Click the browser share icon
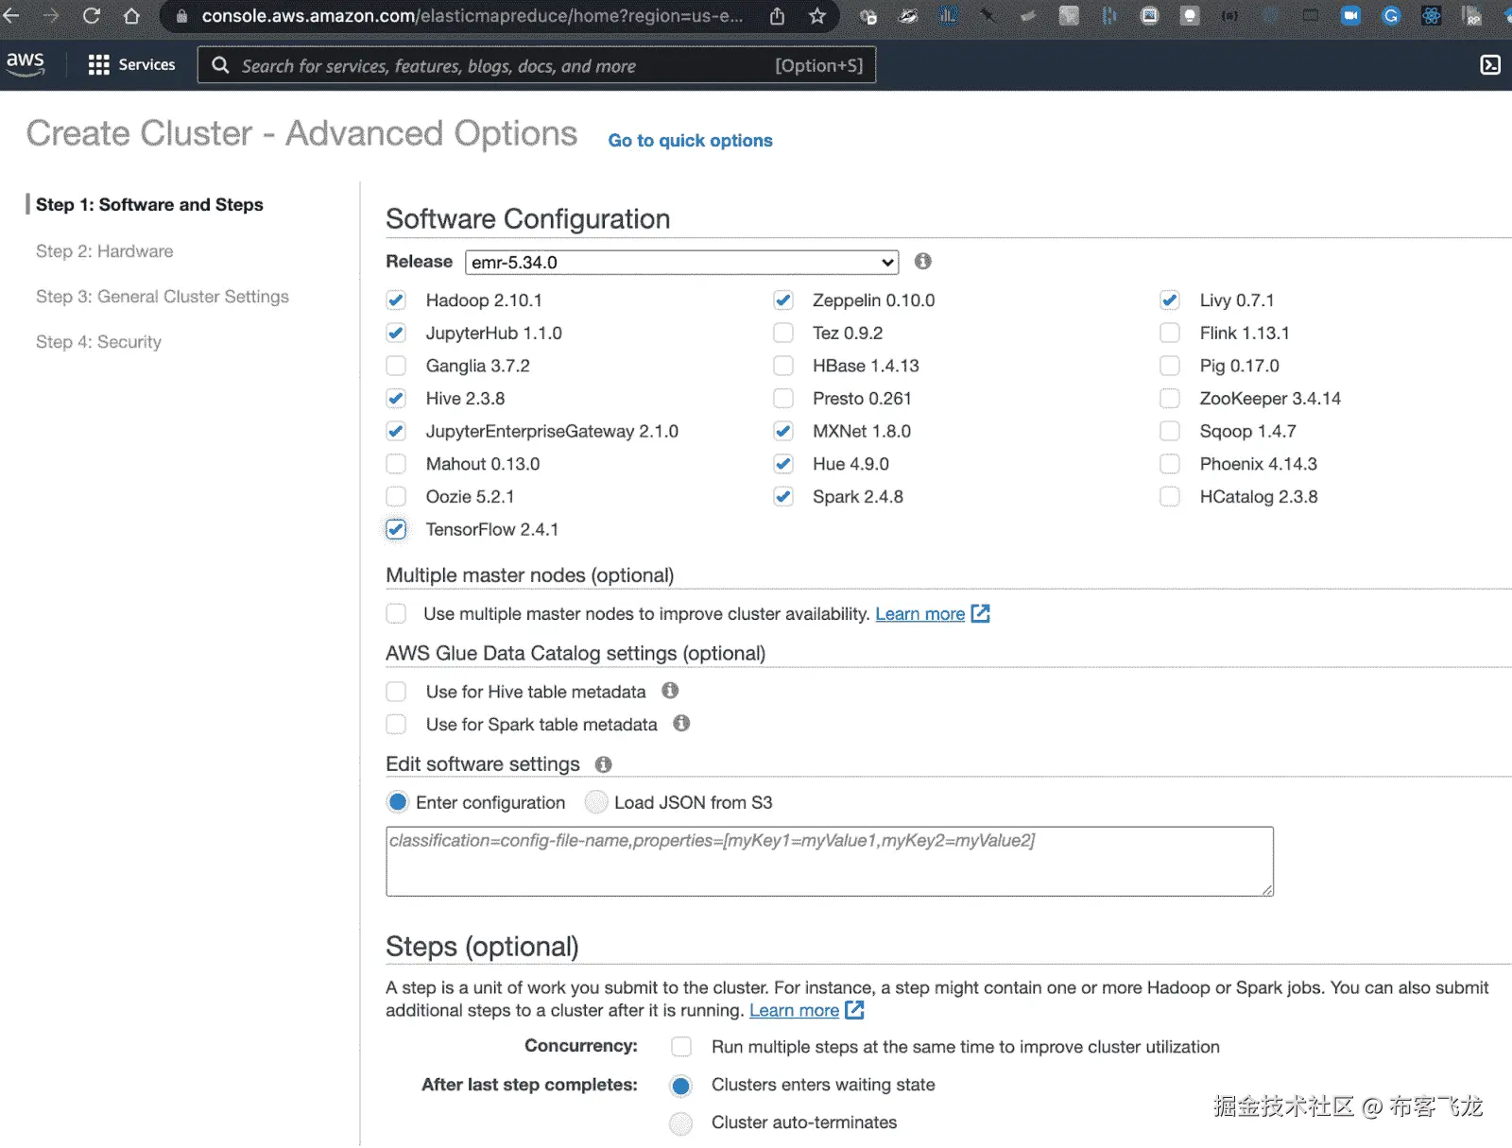 [777, 16]
